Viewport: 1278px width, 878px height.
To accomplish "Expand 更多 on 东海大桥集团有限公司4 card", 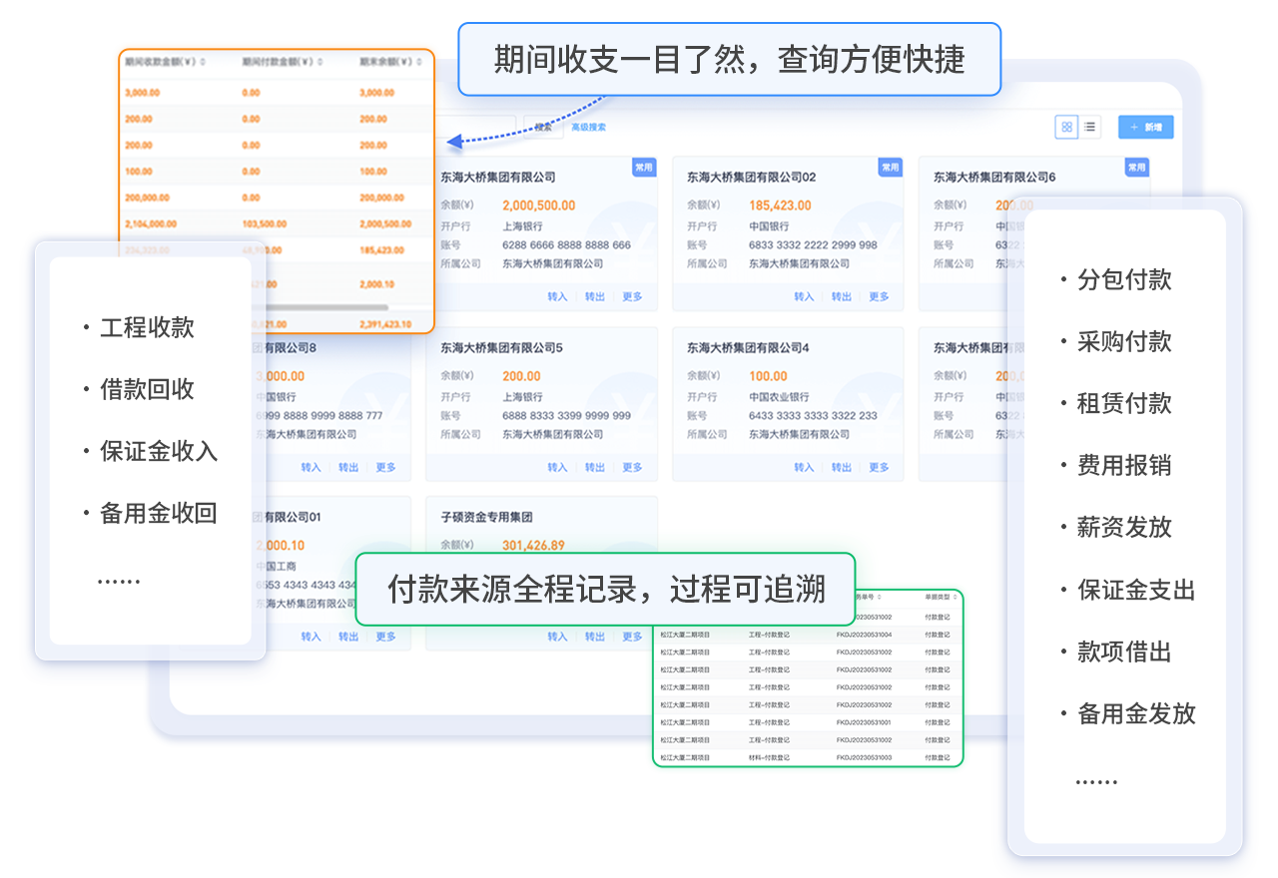I will (879, 467).
